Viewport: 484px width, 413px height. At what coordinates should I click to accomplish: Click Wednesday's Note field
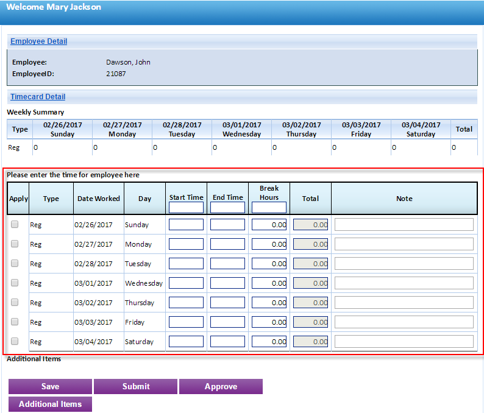click(404, 283)
